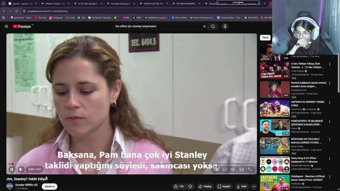The image size is (340, 191).
Task: Open ASPENYA ile SINIRSIZ YEMEK TURU title
Action: coord(308,104)
